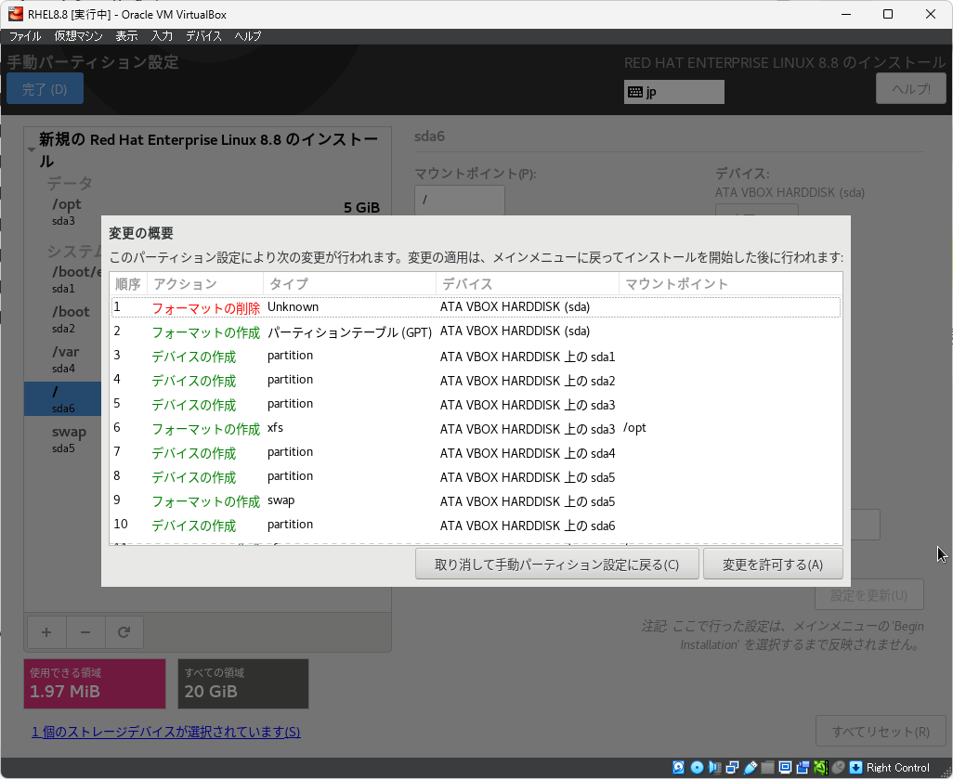Select the /boot sda2 partition entry
The width and height of the screenshot is (953, 779).
pyautogui.click(x=63, y=319)
